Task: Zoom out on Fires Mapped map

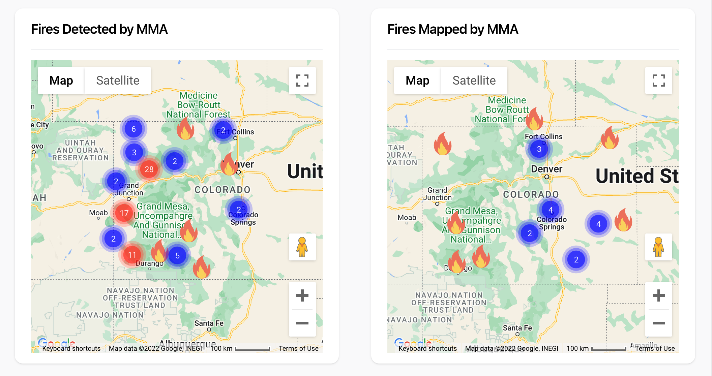Action: click(x=658, y=323)
